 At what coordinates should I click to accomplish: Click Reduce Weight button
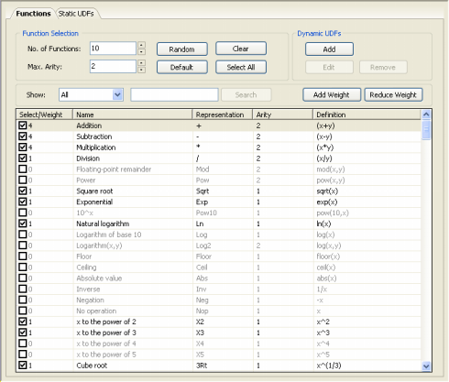[x=393, y=94]
